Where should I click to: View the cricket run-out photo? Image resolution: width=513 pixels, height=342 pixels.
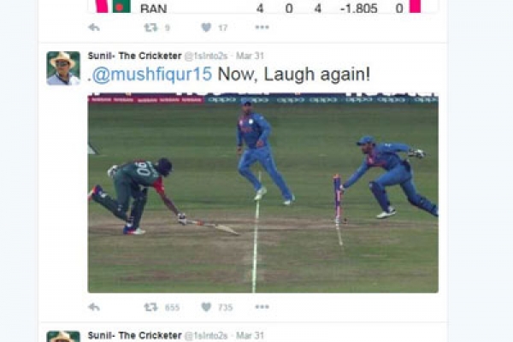[x=263, y=193]
